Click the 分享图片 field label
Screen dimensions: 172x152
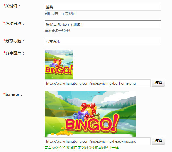(14, 53)
